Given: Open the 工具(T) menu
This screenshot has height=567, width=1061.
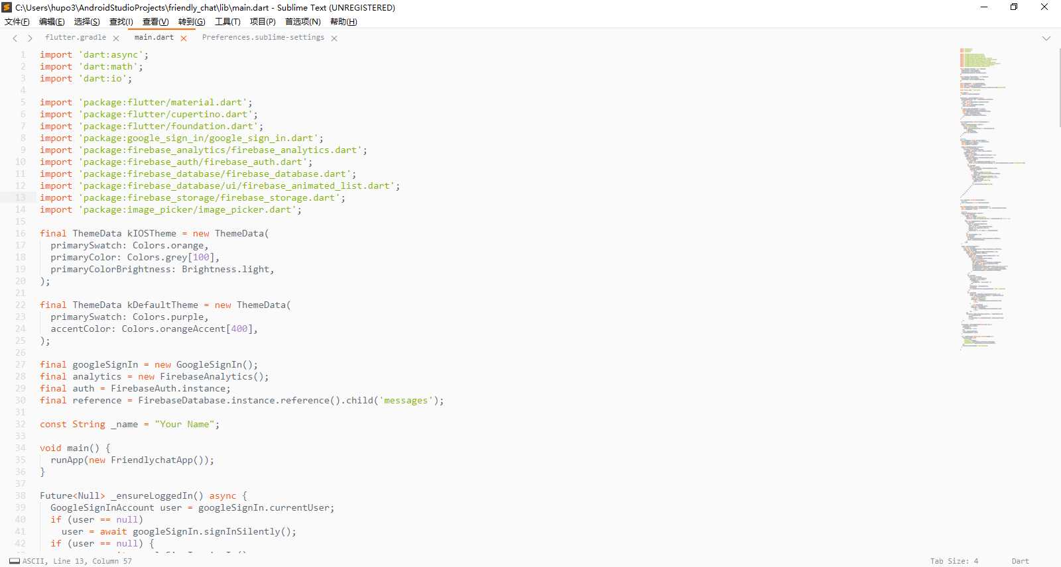Looking at the screenshot, I should click(227, 22).
